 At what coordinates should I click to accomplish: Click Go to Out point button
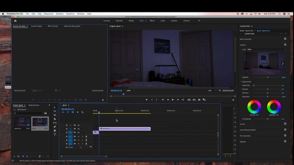point(183,100)
